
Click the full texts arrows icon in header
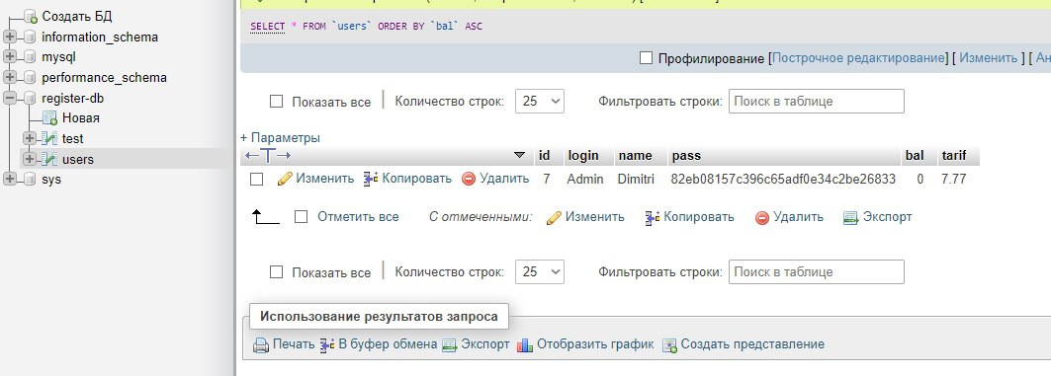(267, 155)
